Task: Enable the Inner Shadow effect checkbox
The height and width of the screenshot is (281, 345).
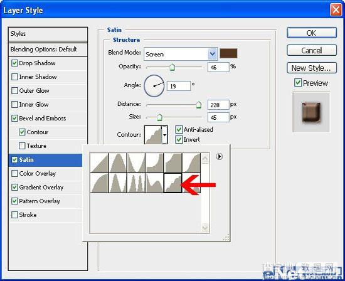Action: (14, 77)
